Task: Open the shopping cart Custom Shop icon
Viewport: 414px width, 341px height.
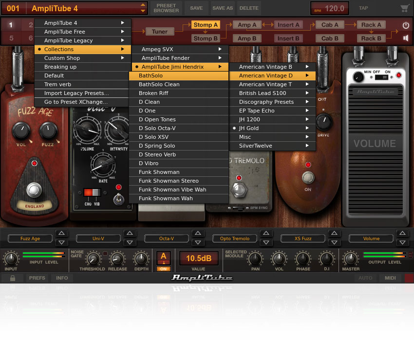Action: click(x=404, y=8)
